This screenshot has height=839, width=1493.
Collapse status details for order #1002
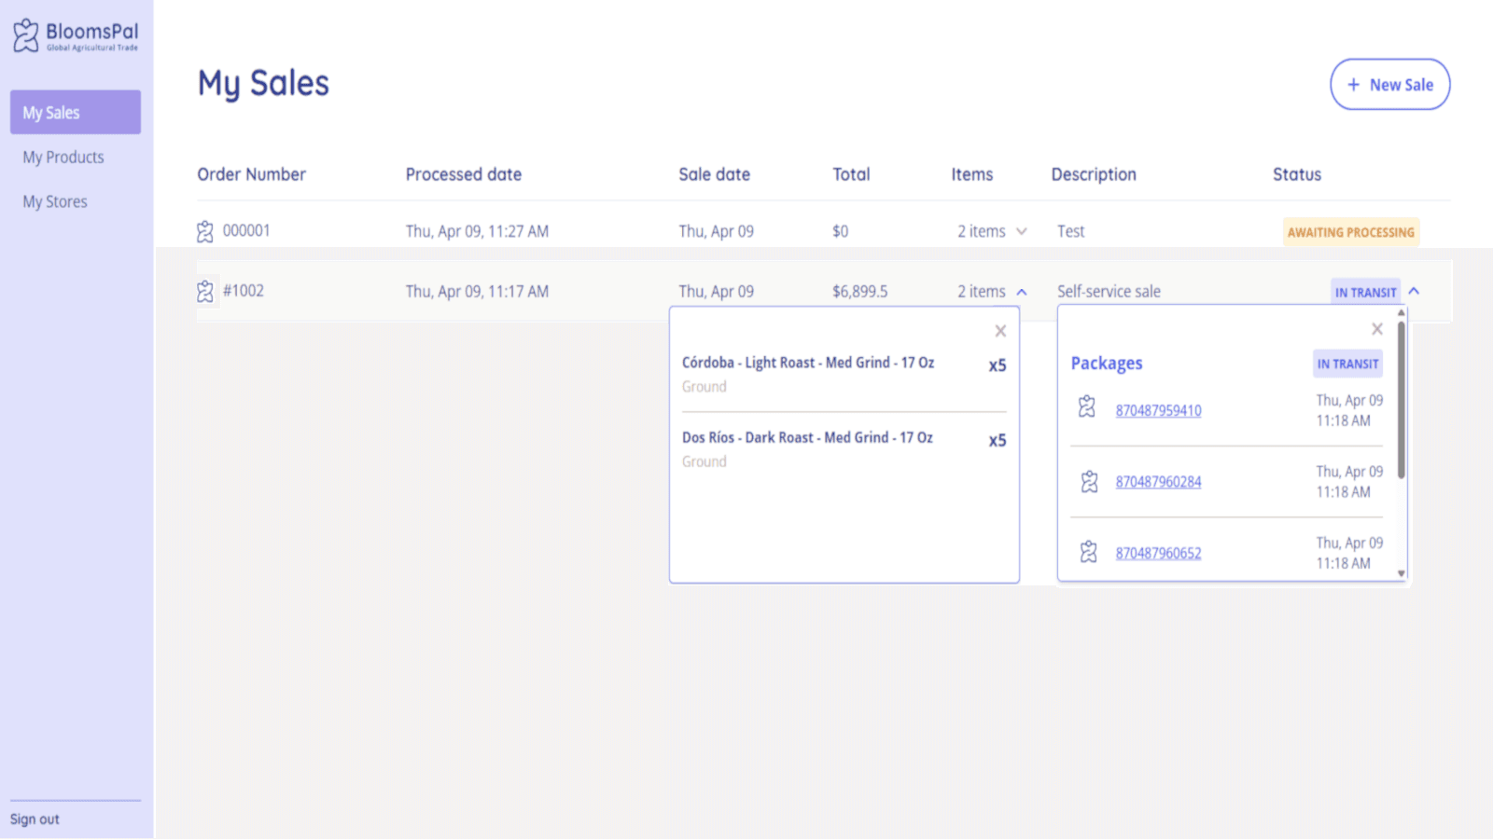pyautogui.click(x=1415, y=291)
